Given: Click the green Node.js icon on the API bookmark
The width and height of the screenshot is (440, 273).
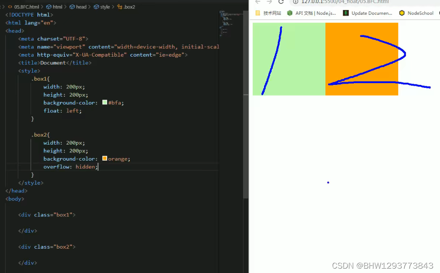Looking at the screenshot, I should (x=290, y=13).
